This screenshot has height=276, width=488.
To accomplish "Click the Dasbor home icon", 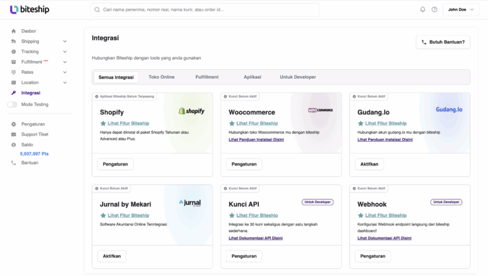I will coord(14,31).
